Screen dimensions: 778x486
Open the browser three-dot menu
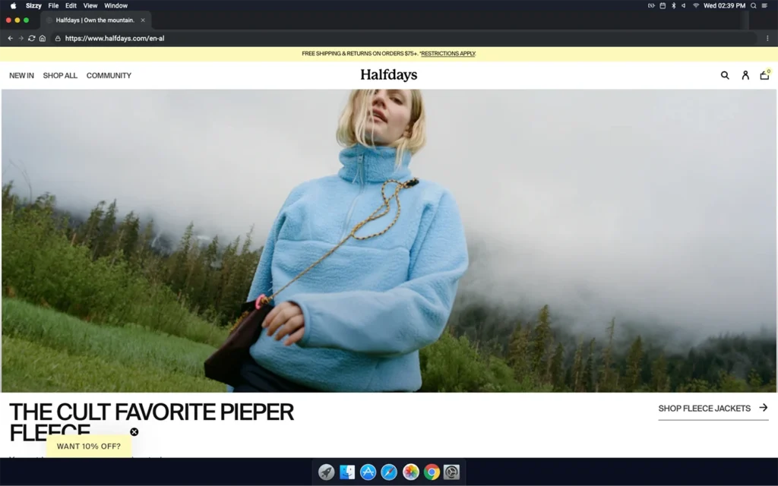(767, 38)
